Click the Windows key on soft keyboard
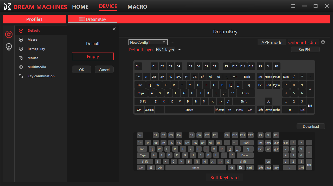The image size is (333, 186). (x=151, y=168)
